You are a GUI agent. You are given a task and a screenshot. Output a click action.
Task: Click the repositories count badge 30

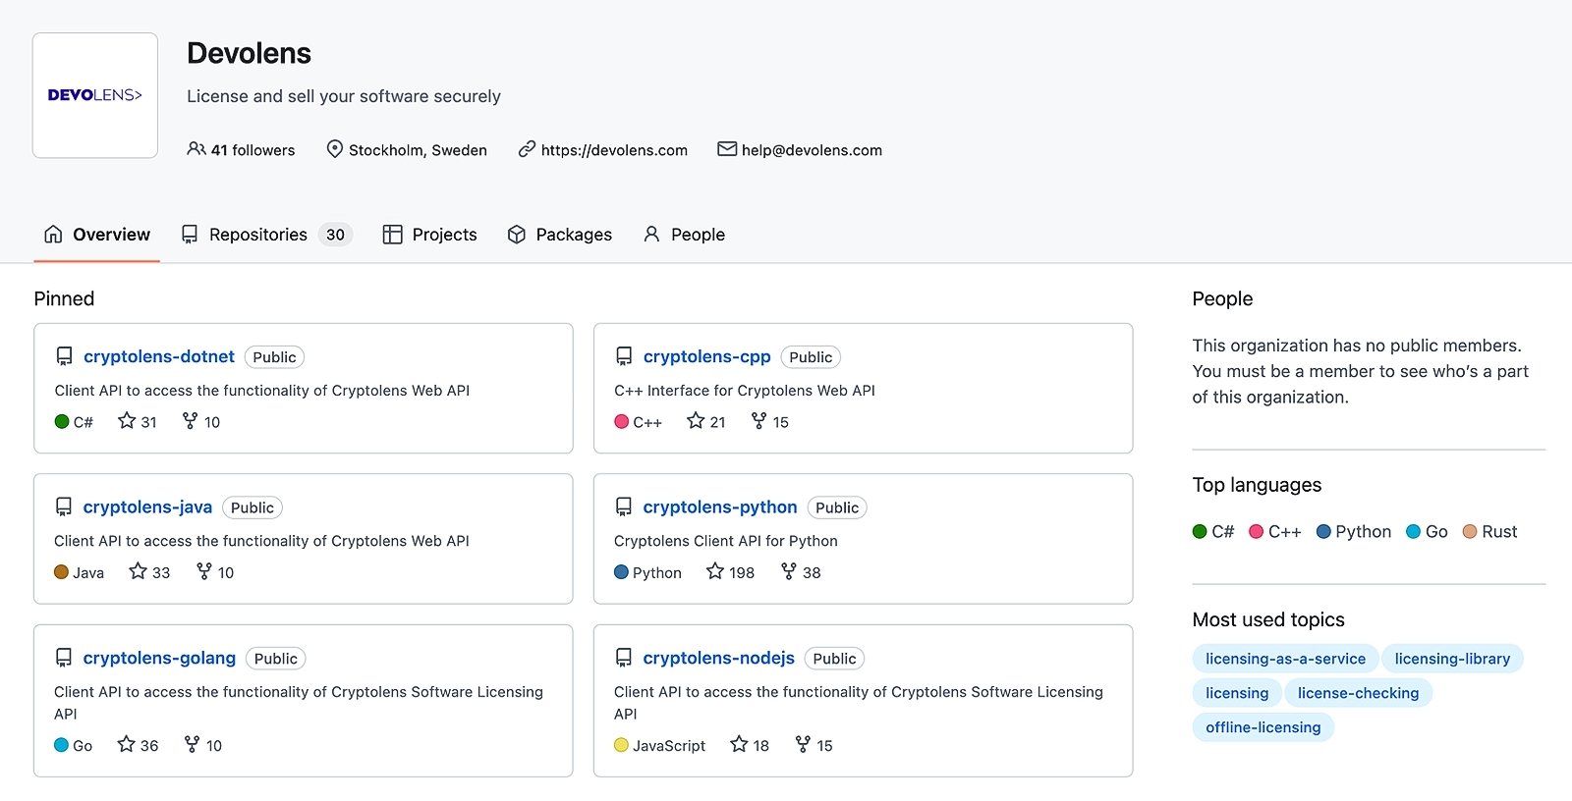click(335, 235)
